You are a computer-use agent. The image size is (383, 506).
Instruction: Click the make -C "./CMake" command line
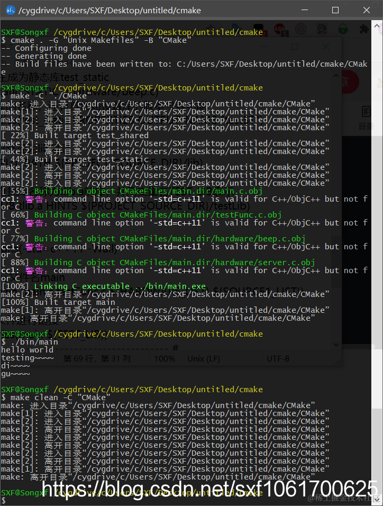(46, 96)
